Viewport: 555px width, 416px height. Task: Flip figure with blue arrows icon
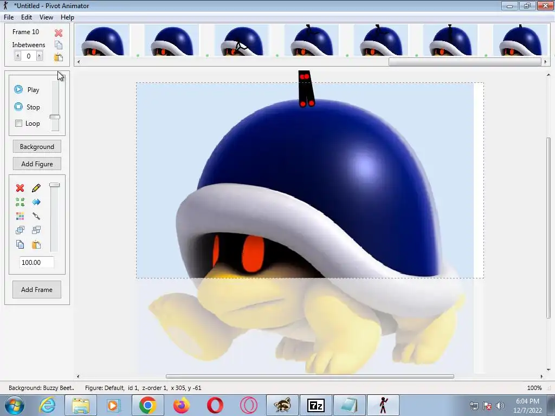[x=36, y=202]
